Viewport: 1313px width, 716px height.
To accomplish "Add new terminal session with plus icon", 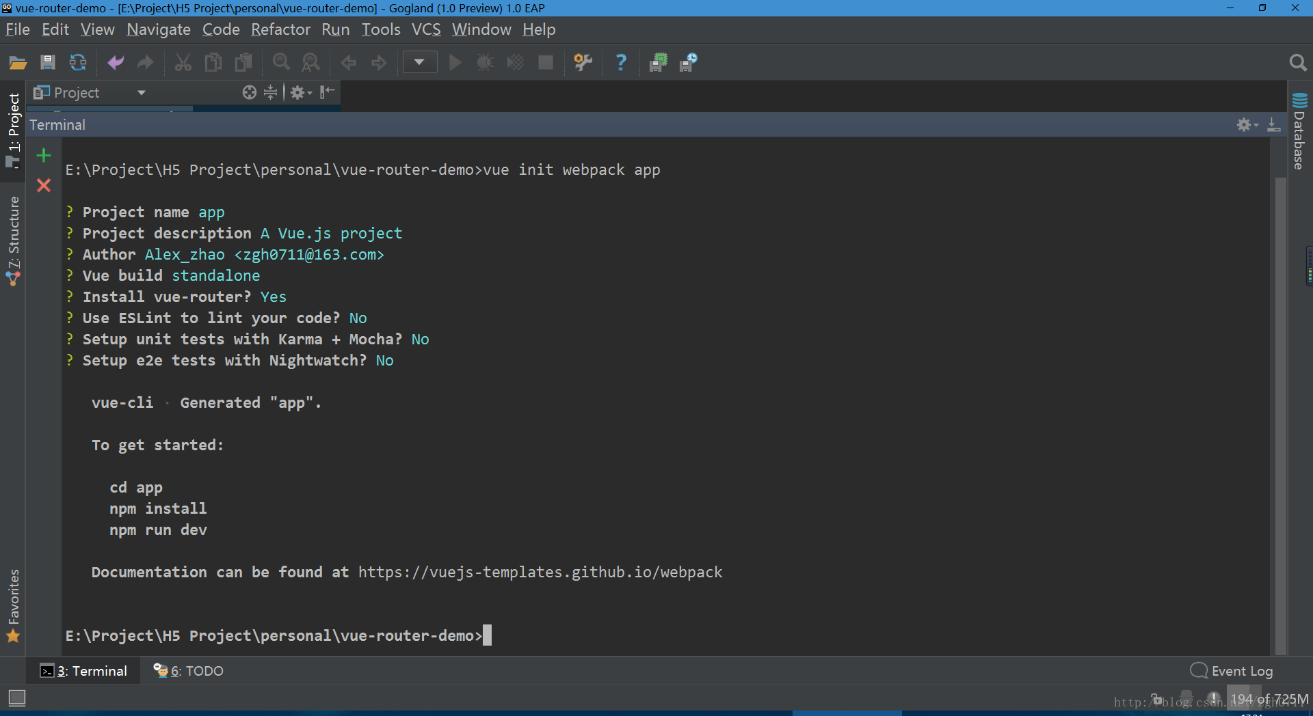I will (44, 155).
